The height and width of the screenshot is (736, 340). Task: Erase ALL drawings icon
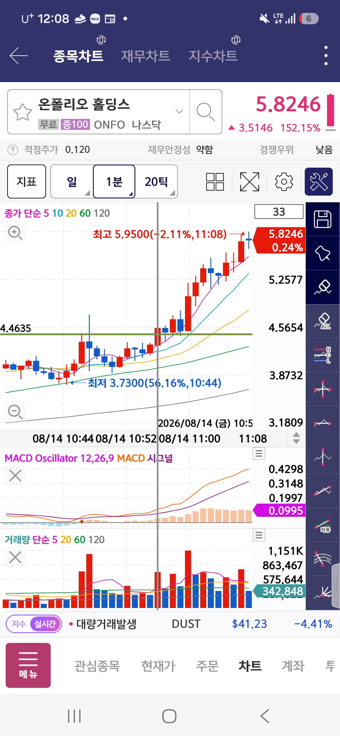click(323, 321)
